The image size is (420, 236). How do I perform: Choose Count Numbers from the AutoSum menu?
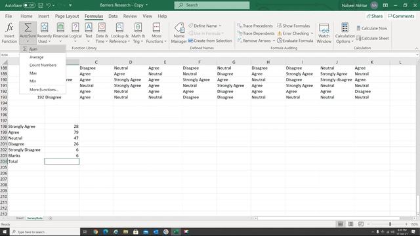(43, 65)
